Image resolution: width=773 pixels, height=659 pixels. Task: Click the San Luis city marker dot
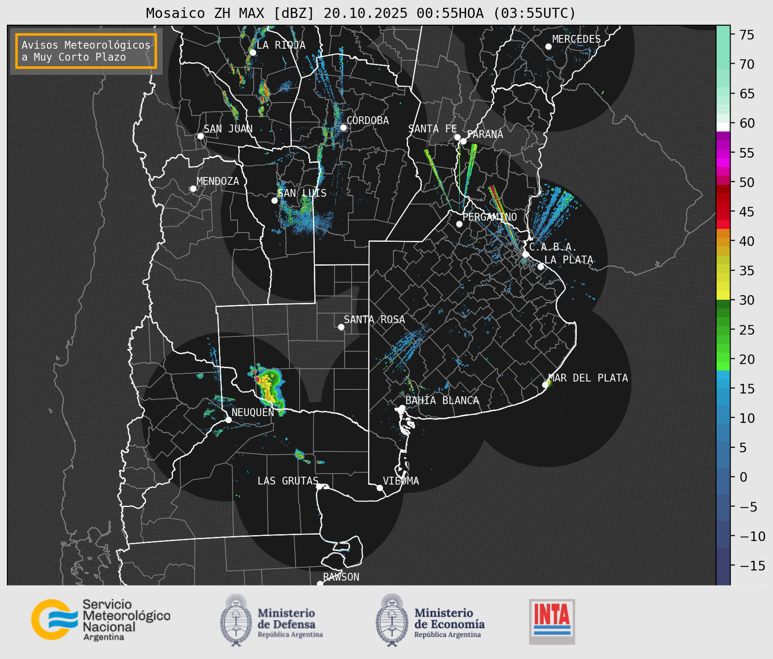tap(274, 201)
